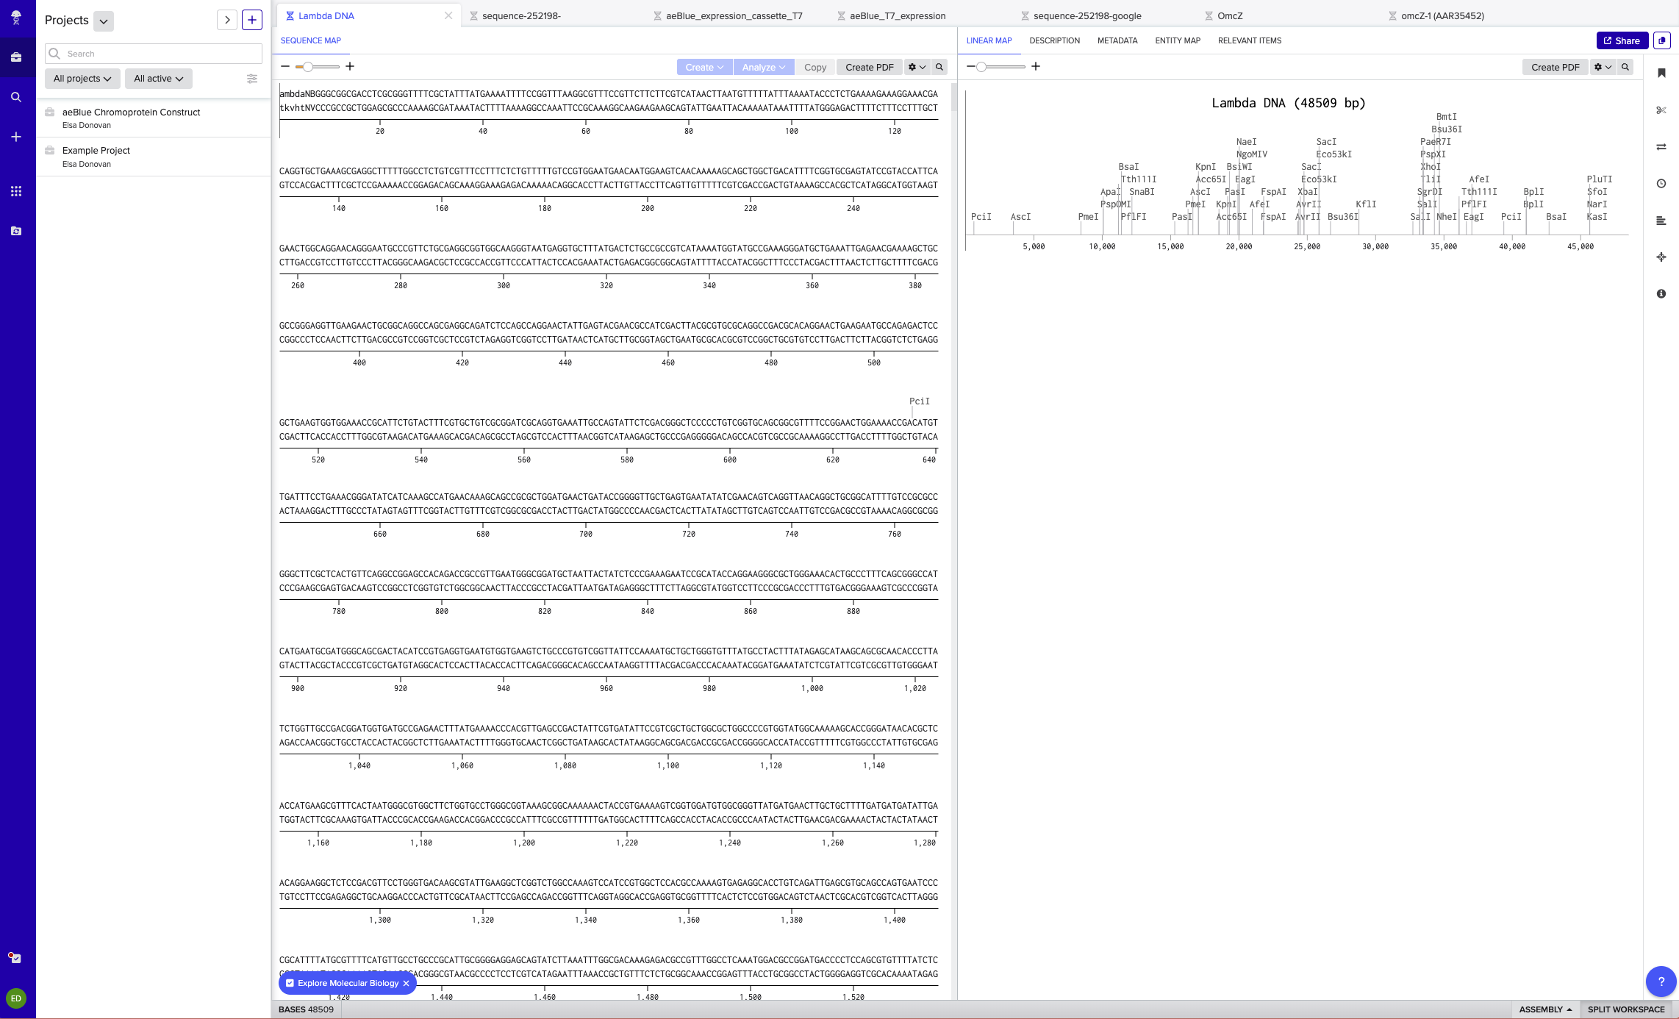The image size is (1679, 1019).
Task: Click the alignments icon in right rail
Action: pos(1661,221)
